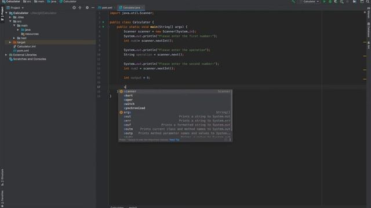Click the main breadcrumb in navigation bar
Viewport: 371px width, 208px height.
pyautogui.click(x=39, y=2)
